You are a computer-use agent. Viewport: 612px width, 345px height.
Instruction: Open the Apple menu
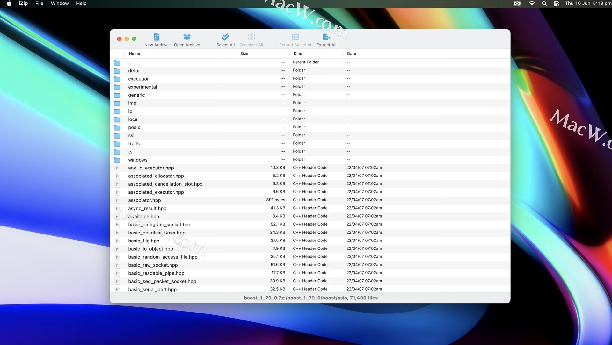(9, 4)
